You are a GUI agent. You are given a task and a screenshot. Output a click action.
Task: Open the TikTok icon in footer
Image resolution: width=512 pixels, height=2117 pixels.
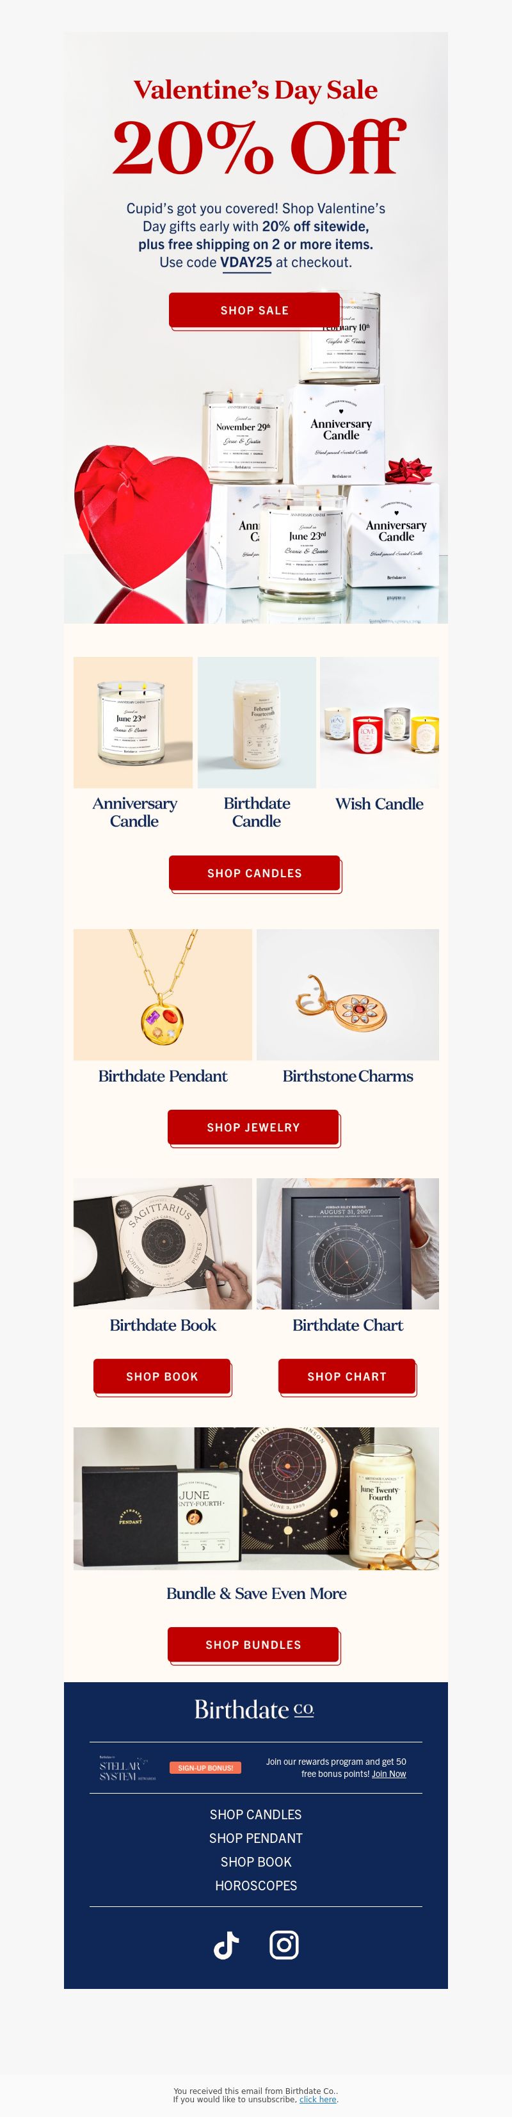tap(226, 1945)
